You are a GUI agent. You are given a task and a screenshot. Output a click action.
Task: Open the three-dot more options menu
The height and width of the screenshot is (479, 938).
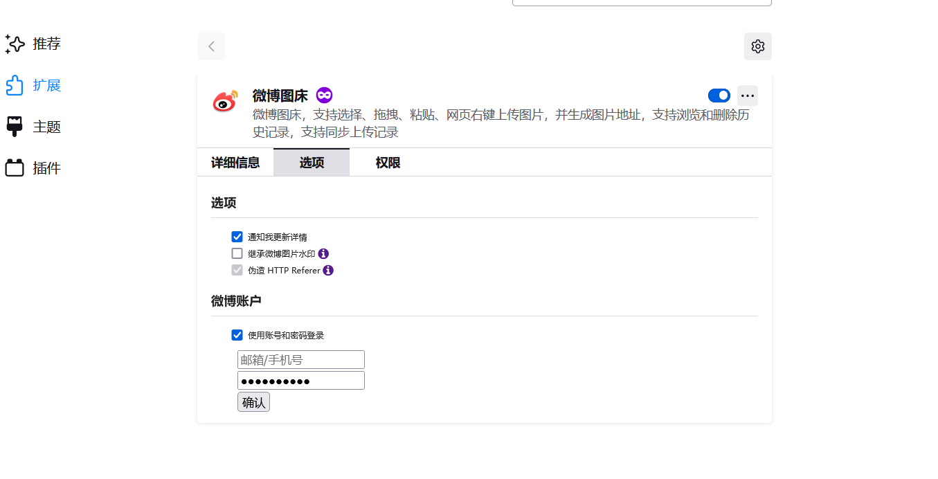[x=748, y=96]
